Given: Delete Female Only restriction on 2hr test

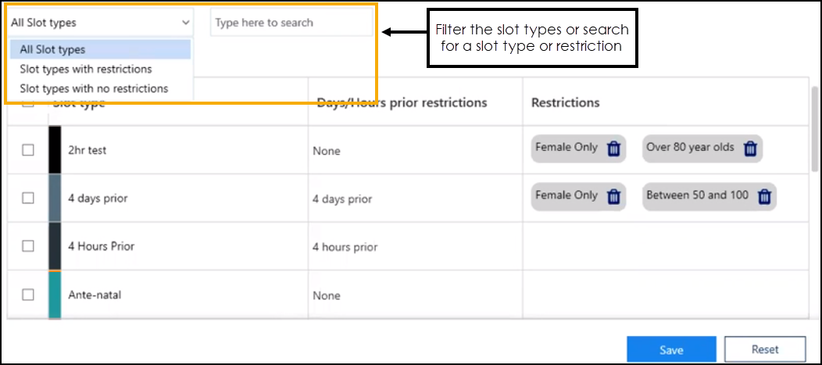Looking at the screenshot, I should (x=613, y=149).
